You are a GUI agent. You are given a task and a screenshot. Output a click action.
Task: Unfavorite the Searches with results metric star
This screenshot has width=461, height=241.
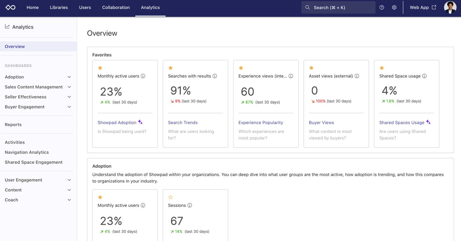[x=170, y=68]
